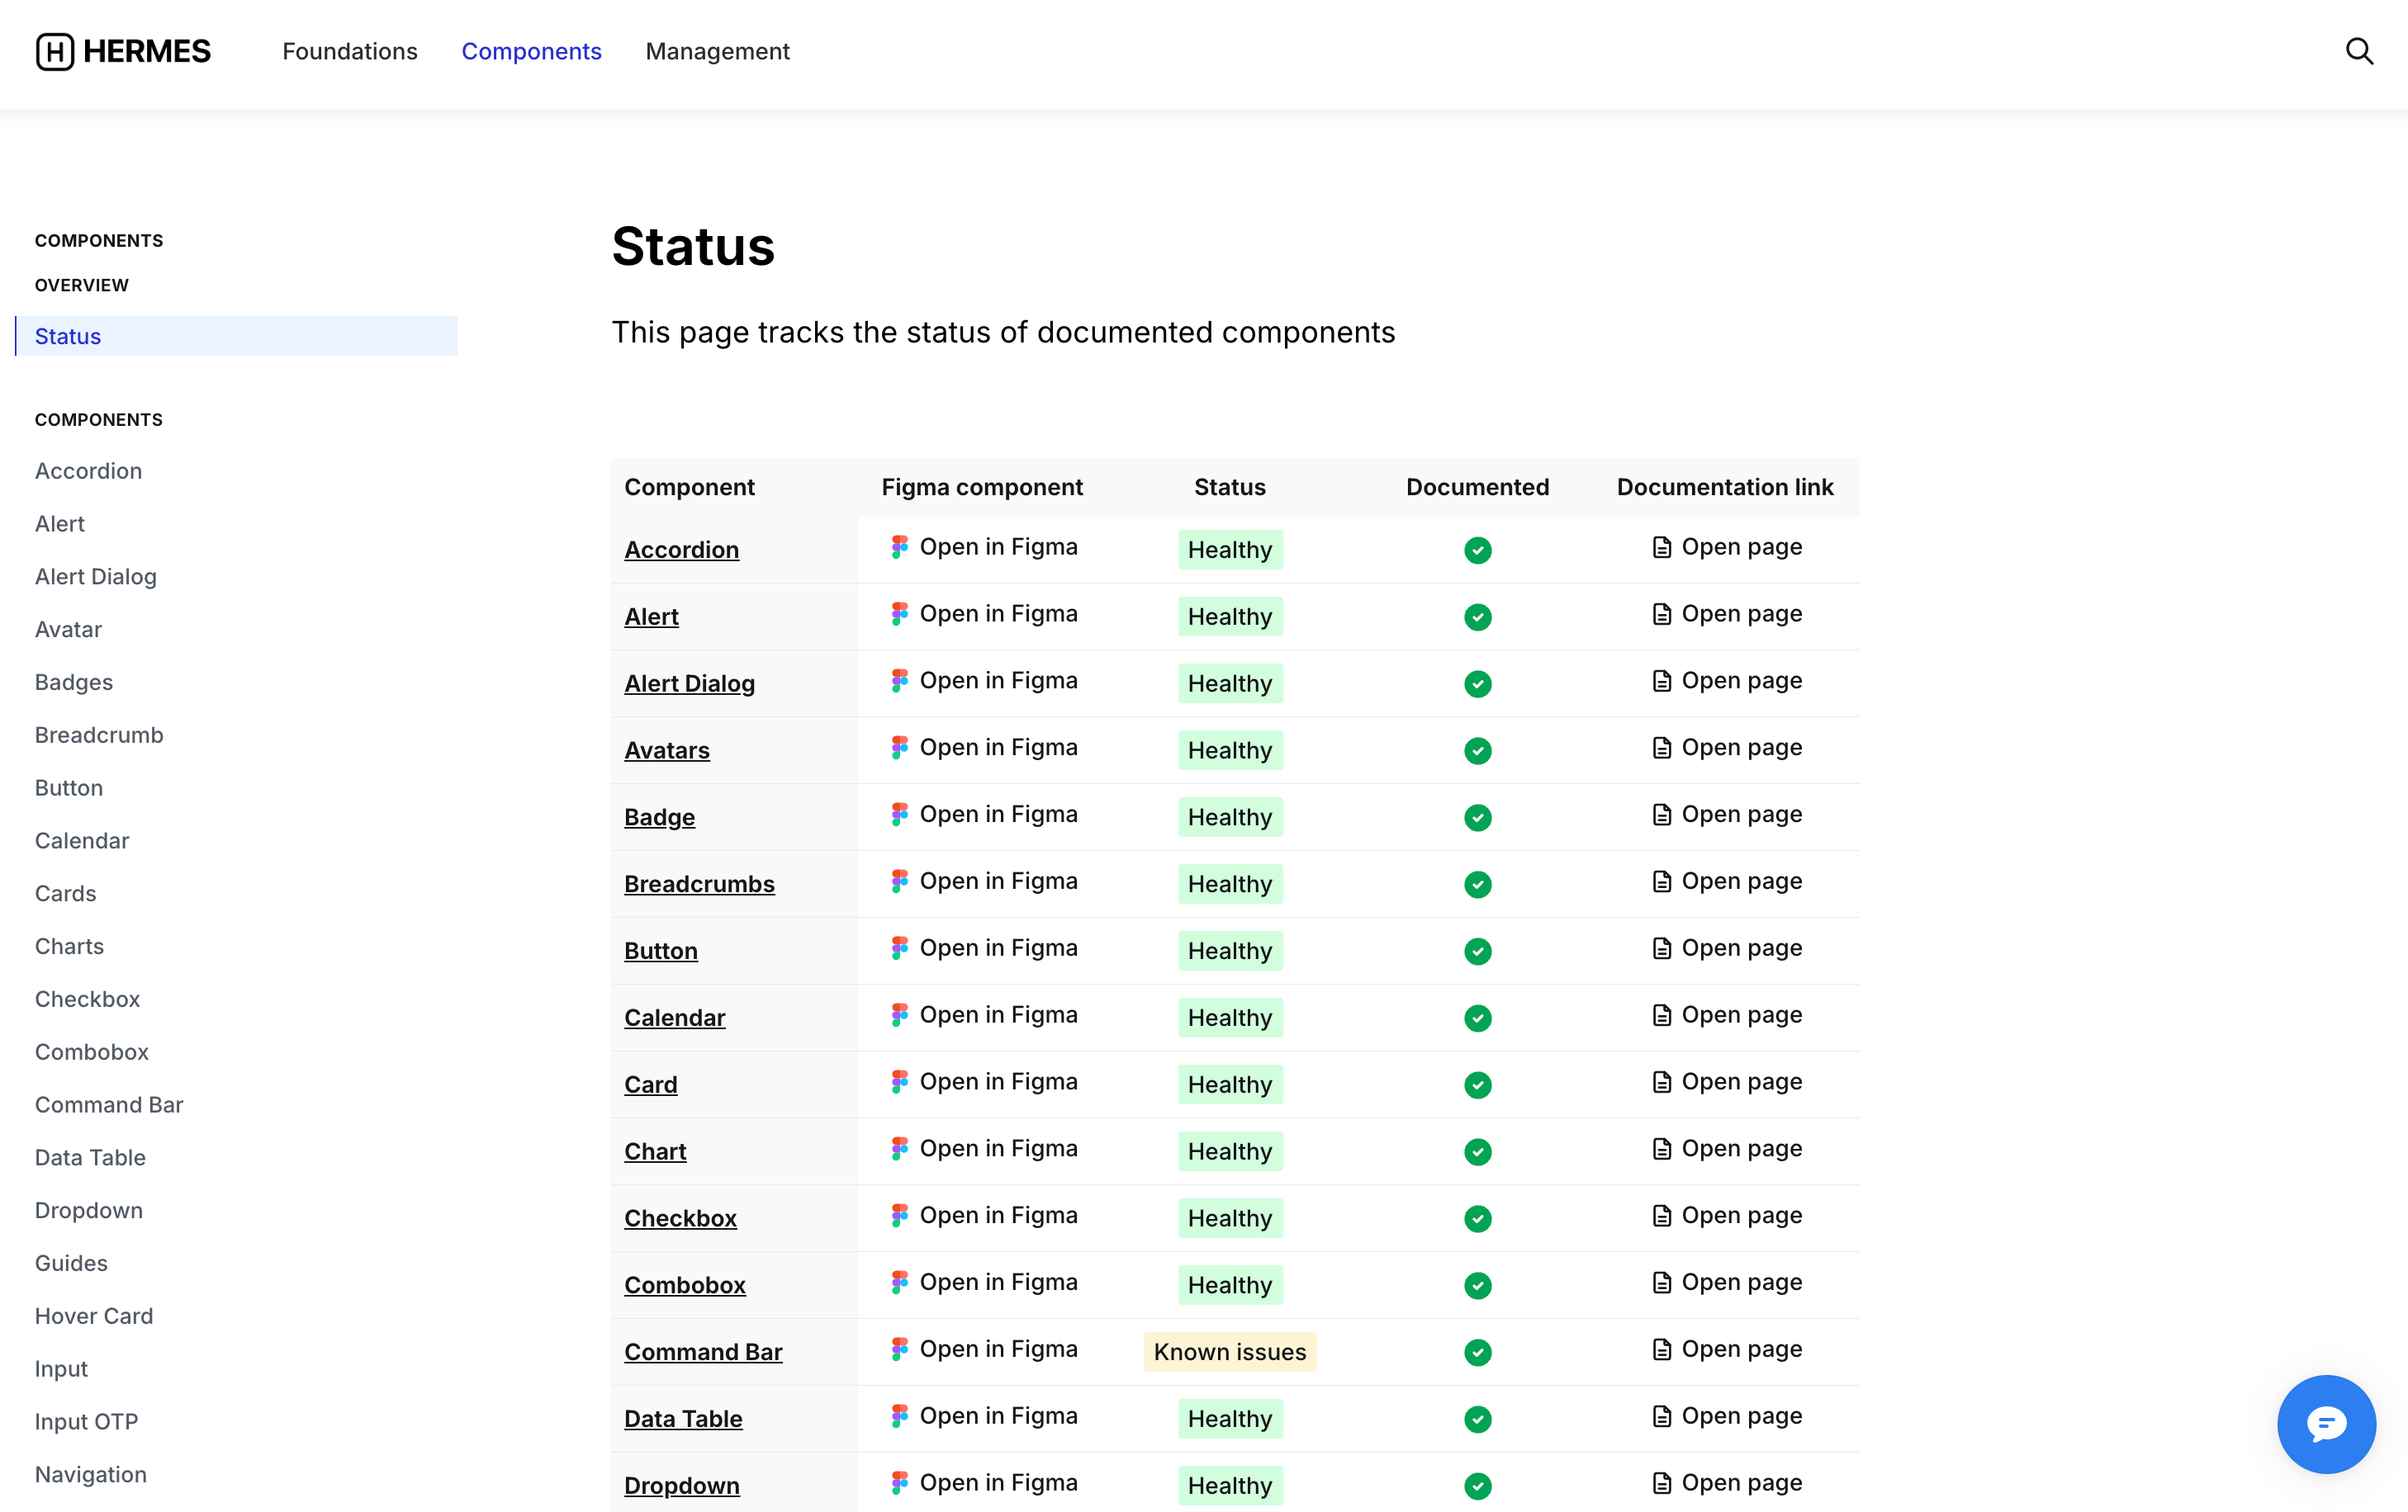The height and width of the screenshot is (1512, 2408).
Task: Click the Hermes logo icon
Action: pyautogui.click(x=55, y=51)
